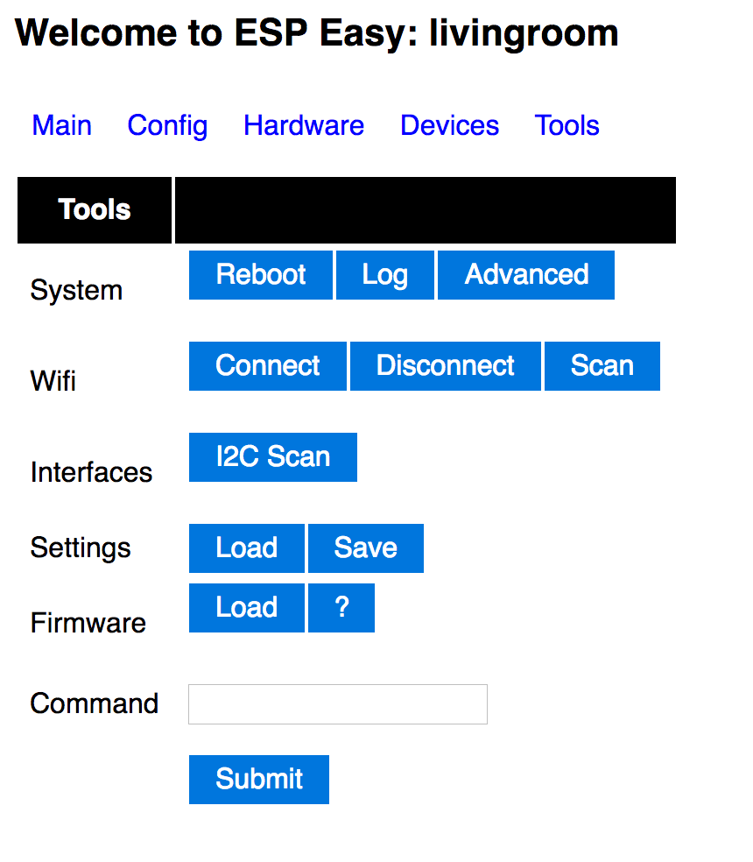753x862 pixels.
Task: Open the Hardware page
Action: pos(303,125)
